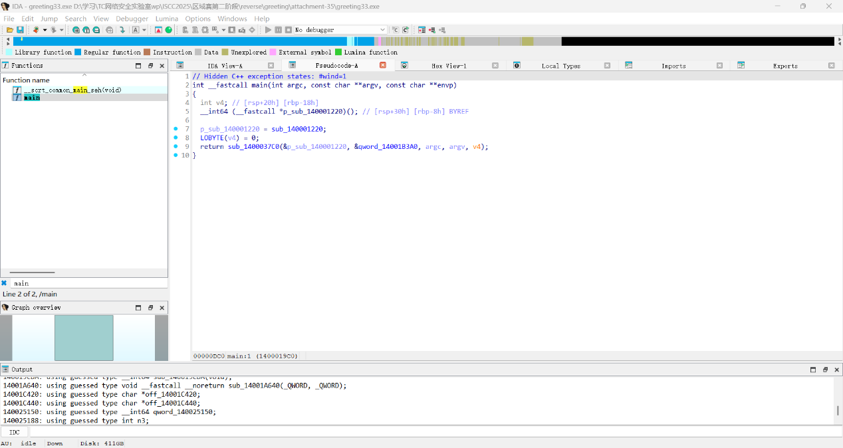Open dropdown next to letter A icon
This screenshot has width=843, height=448.
pyautogui.click(x=144, y=30)
